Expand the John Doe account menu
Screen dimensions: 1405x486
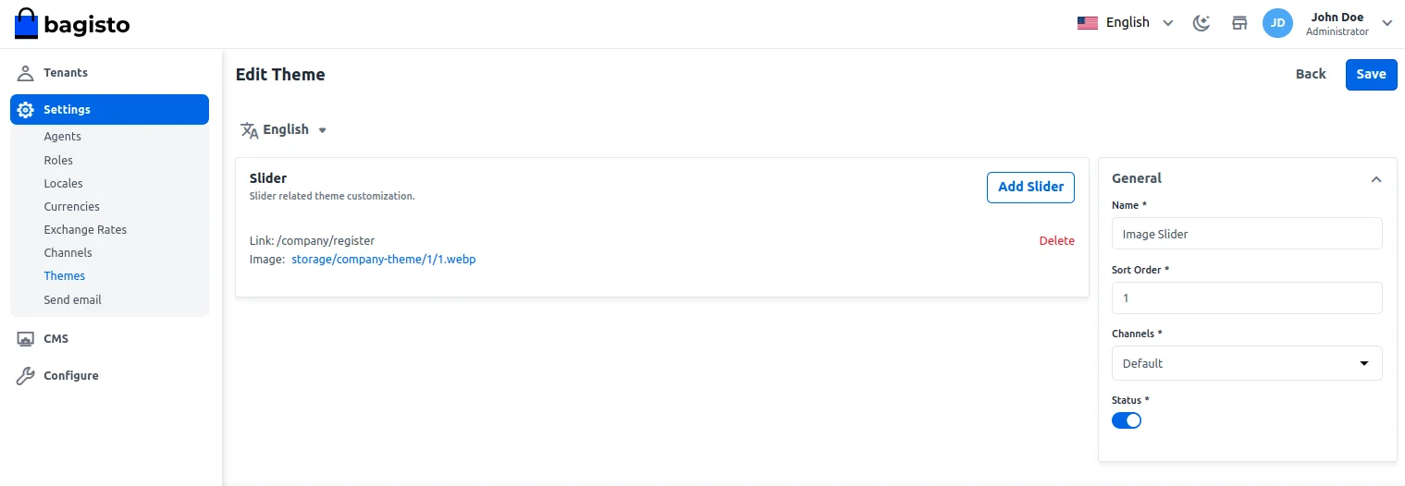coord(1387,23)
